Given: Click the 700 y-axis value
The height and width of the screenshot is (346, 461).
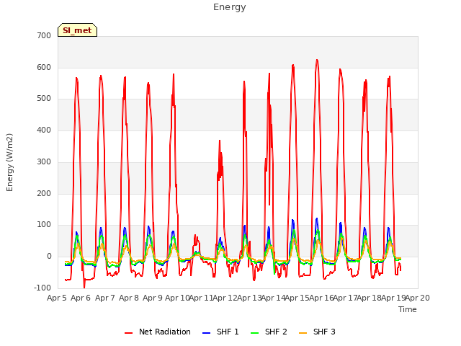Looking at the screenshot, I should tap(44, 35).
